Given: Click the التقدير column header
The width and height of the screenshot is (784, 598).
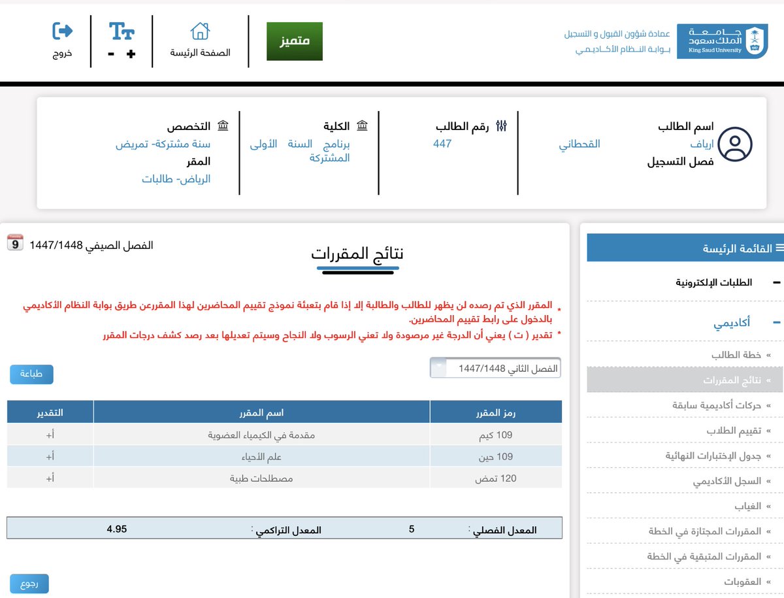Looking at the screenshot, I should 50,412.
